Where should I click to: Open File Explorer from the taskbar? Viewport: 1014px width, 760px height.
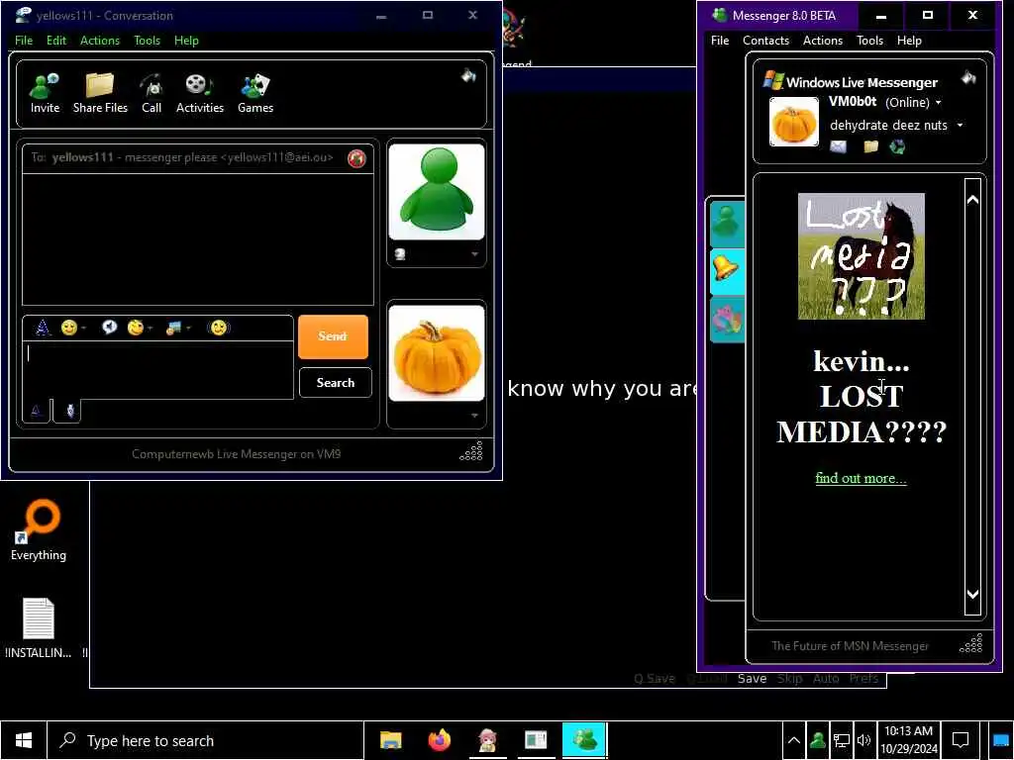(390, 740)
